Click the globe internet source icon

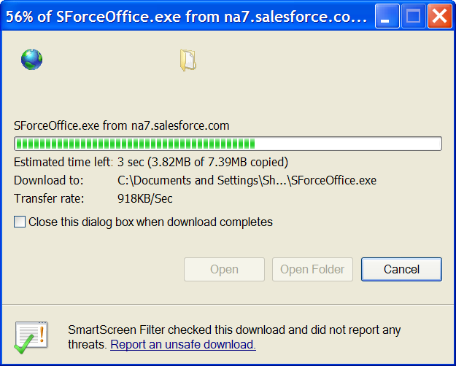[31, 59]
